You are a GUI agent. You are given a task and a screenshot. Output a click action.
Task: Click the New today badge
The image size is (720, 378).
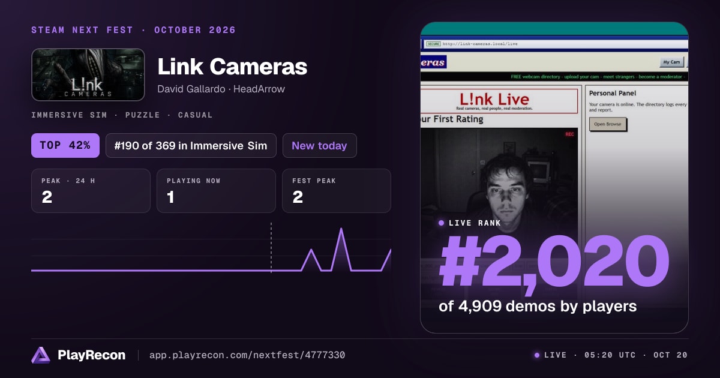[319, 145]
